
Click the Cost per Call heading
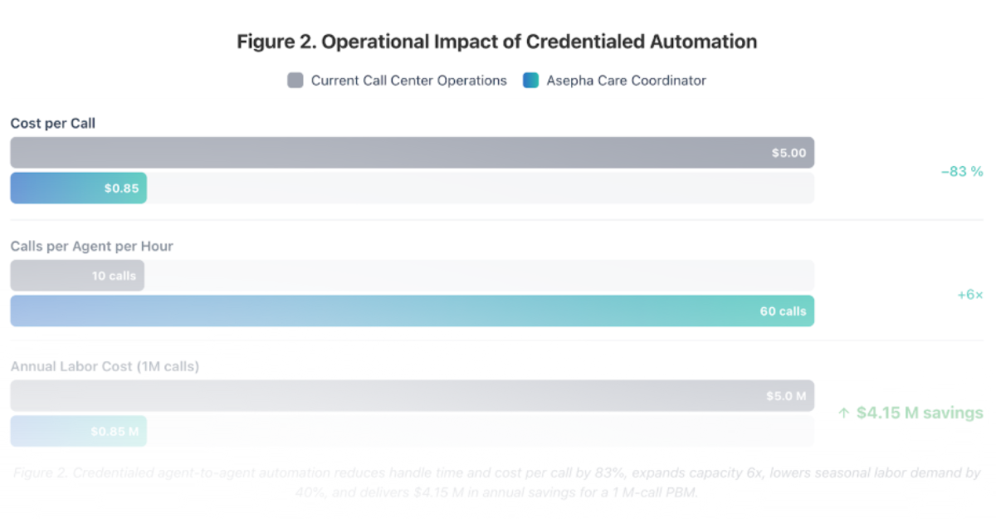[53, 124]
